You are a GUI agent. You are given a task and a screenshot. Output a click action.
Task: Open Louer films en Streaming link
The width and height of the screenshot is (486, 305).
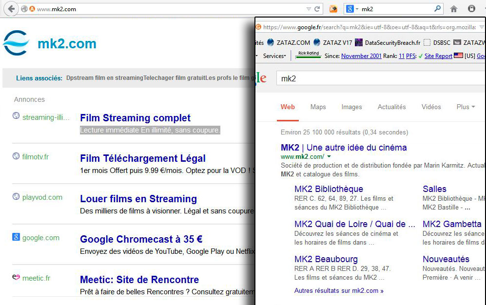(x=138, y=199)
